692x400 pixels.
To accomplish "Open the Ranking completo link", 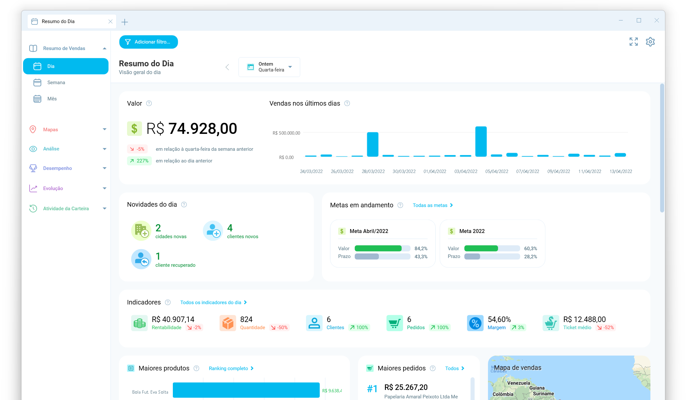I will click(231, 368).
